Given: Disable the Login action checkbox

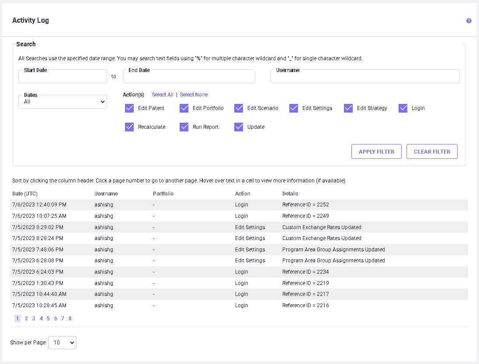Looking at the screenshot, I should tap(403, 108).
